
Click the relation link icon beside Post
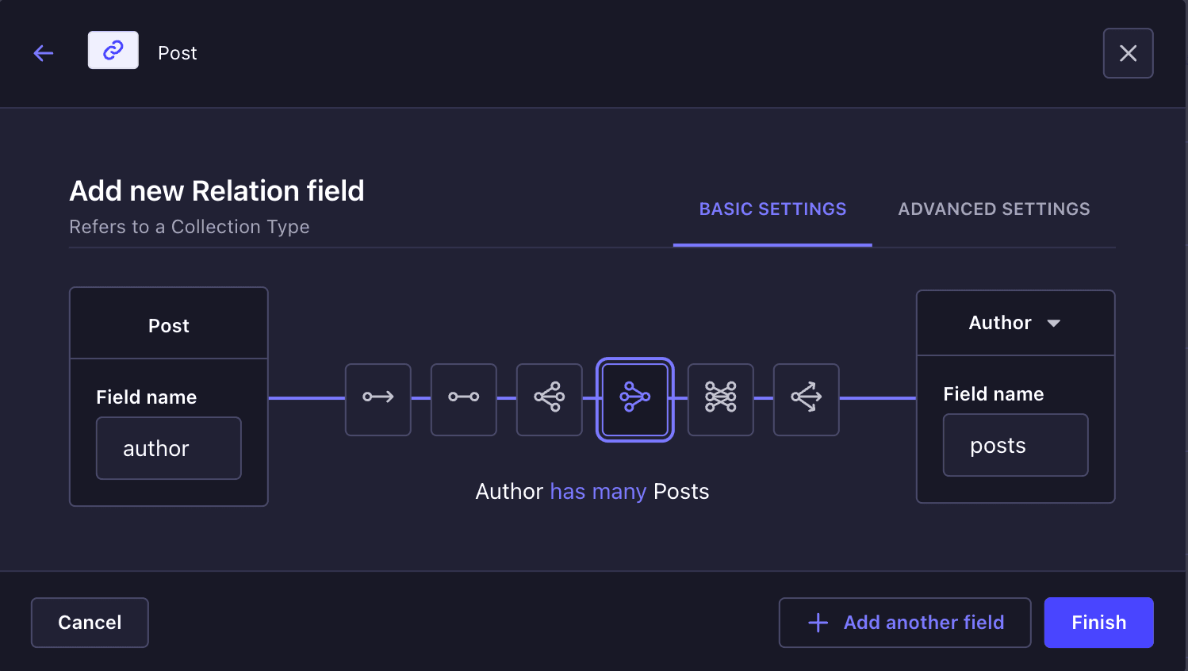tap(113, 50)
